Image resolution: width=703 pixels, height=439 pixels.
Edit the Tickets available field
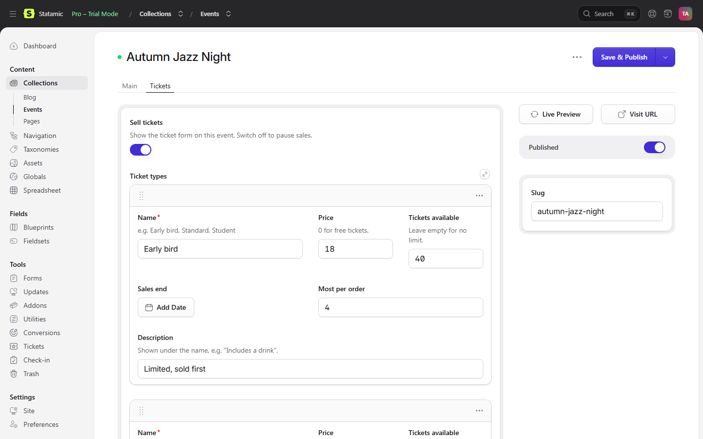[446, 259]
